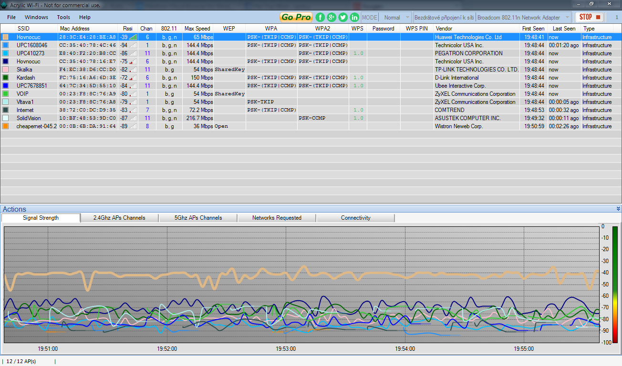622x366 pixels.
Task: Sort by the Last Seen column header
Action: [x=564, y=29]
